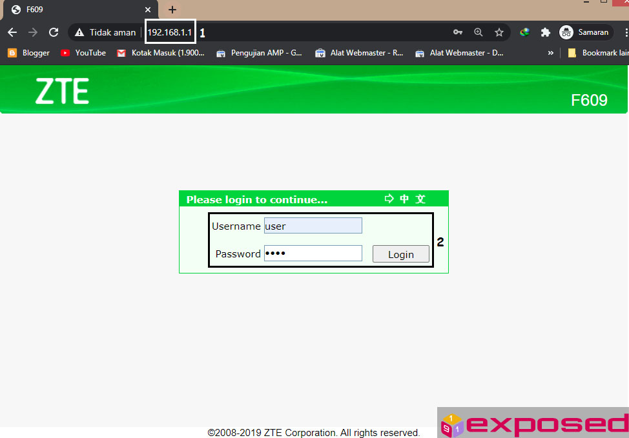Reload the F609 page

coord(54,32)
